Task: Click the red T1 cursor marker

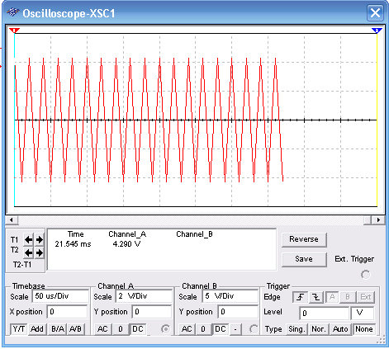Action: click(x=14, y=31)
